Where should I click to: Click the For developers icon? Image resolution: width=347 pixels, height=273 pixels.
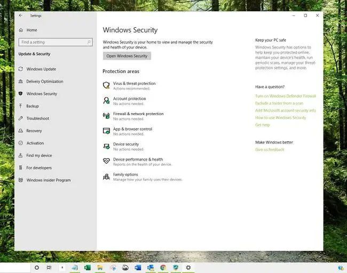click(21, 168)
